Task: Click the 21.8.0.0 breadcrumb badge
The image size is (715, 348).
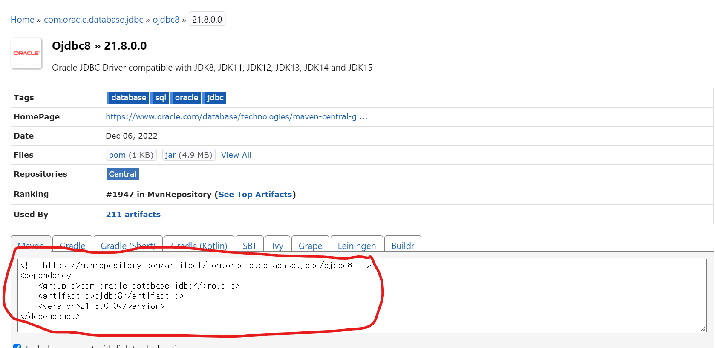Action: click(x=207, y=20)
